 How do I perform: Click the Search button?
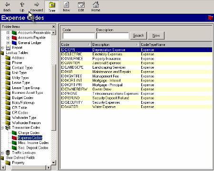pos(138,36)
